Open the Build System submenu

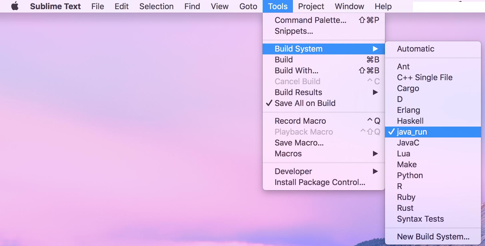coord(298,49)
